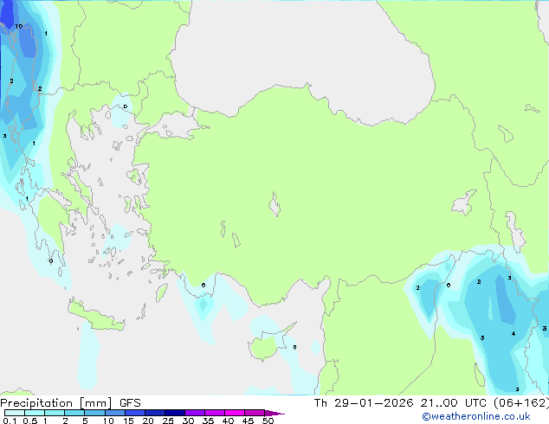Viewport: 549px width, 424px height.
Task: Click the 'GFS' model label
Action: tap(130, 403)
